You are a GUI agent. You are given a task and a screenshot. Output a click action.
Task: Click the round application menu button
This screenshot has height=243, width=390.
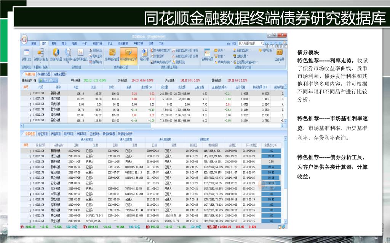(24, 39)
